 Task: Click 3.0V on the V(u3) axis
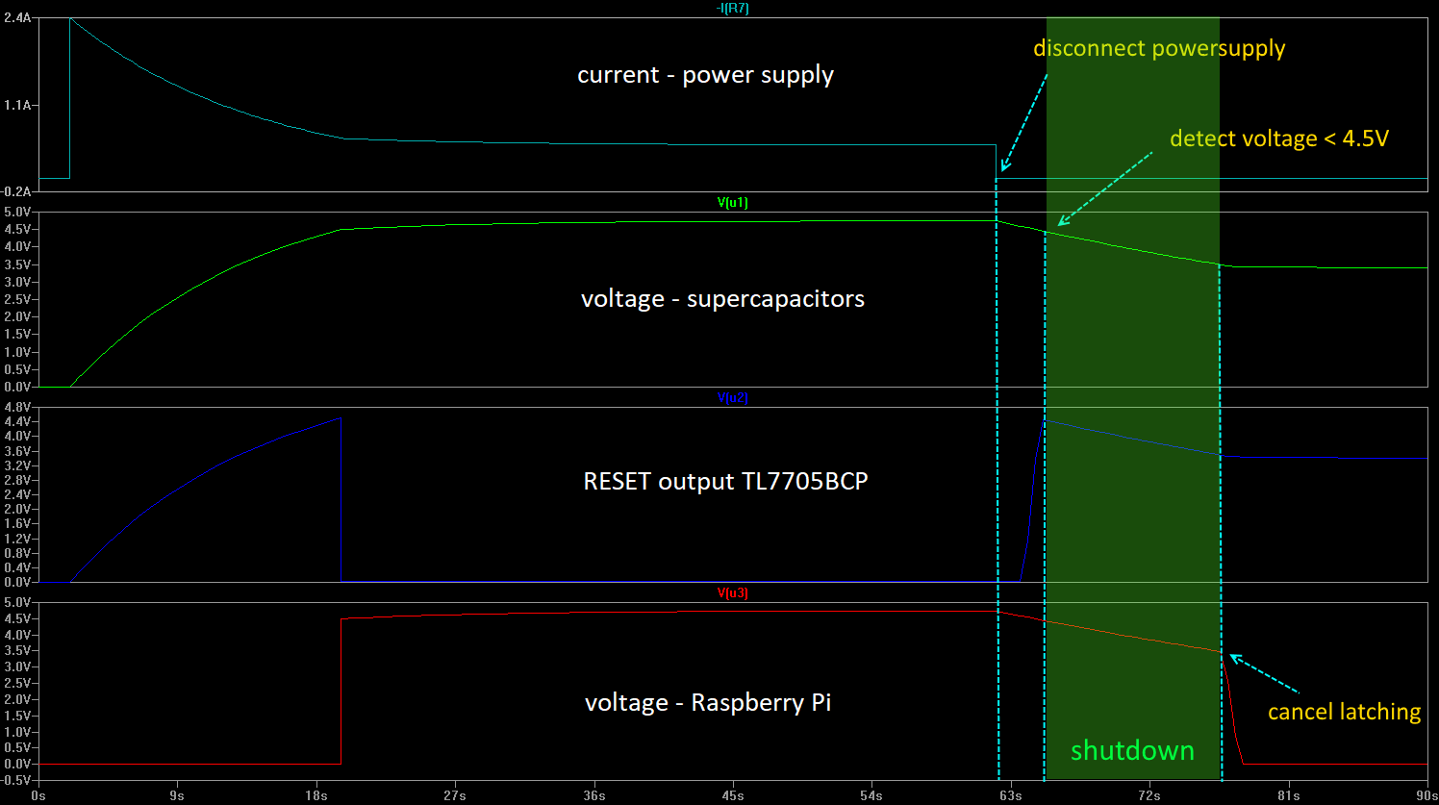17,667
